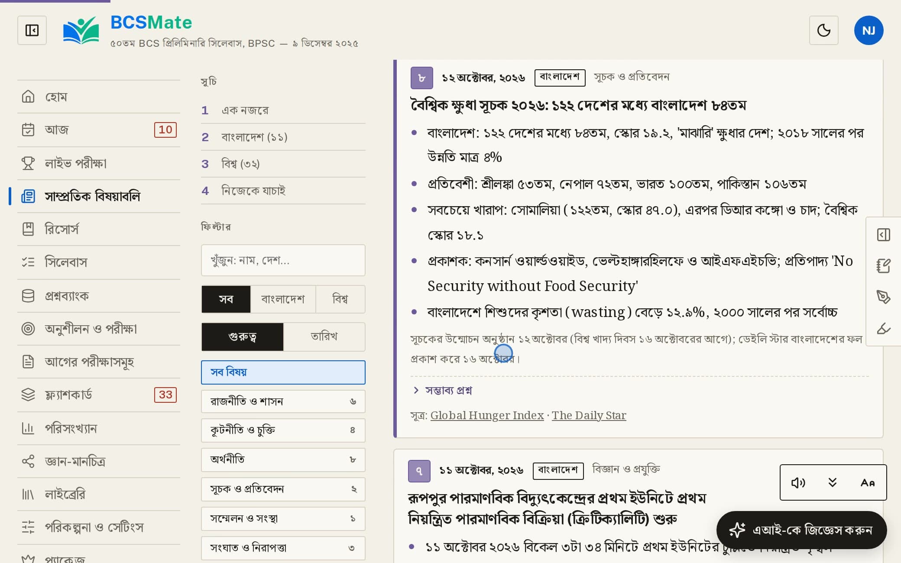Open পরিকল্পনা ও সেটিংস sliders icon

click(x=28, y=527)
